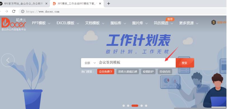
Task: Open the 简历频道 menu item
Action: click(x=163, y=23)
